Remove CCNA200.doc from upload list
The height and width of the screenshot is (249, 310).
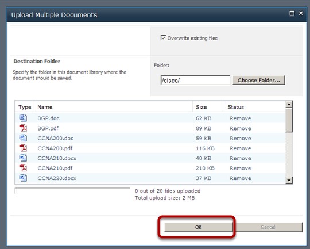[240, 138]
